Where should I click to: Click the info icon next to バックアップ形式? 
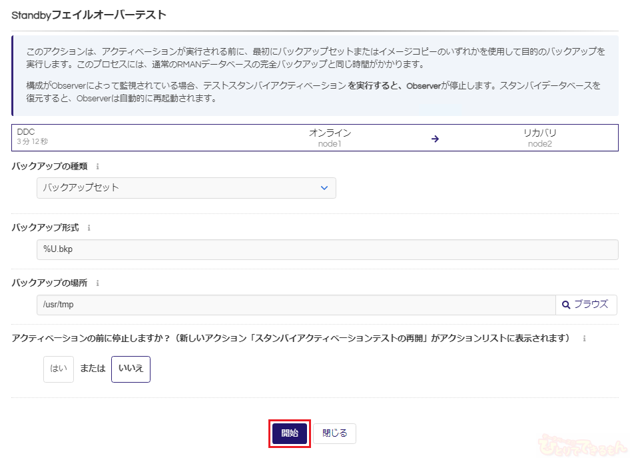point(89,228)
